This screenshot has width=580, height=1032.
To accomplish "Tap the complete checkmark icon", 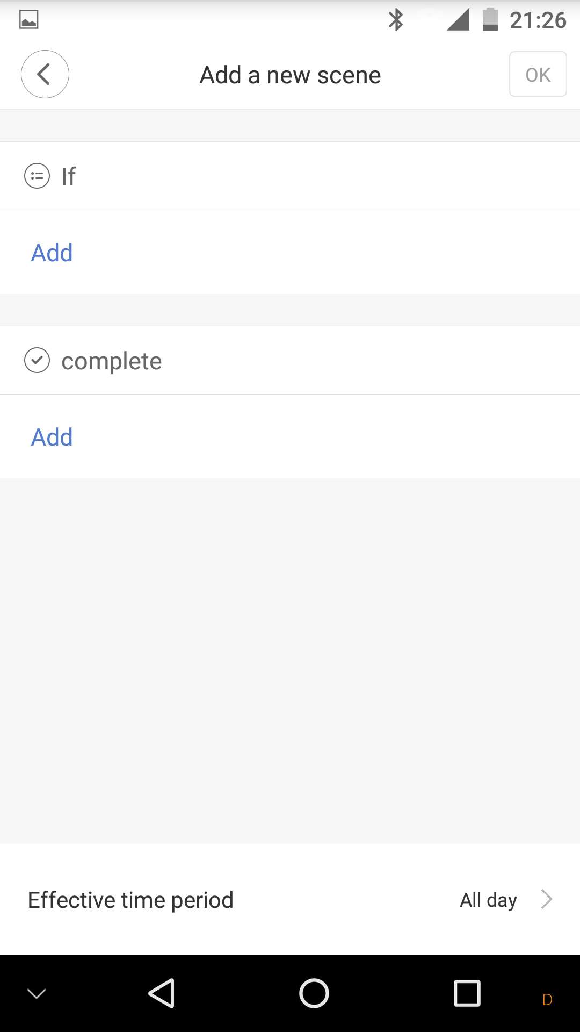I will point(37,360).
